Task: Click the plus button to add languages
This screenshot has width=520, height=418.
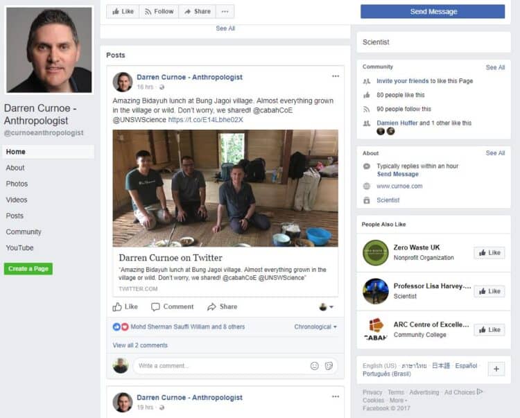Action: (496, 369)
